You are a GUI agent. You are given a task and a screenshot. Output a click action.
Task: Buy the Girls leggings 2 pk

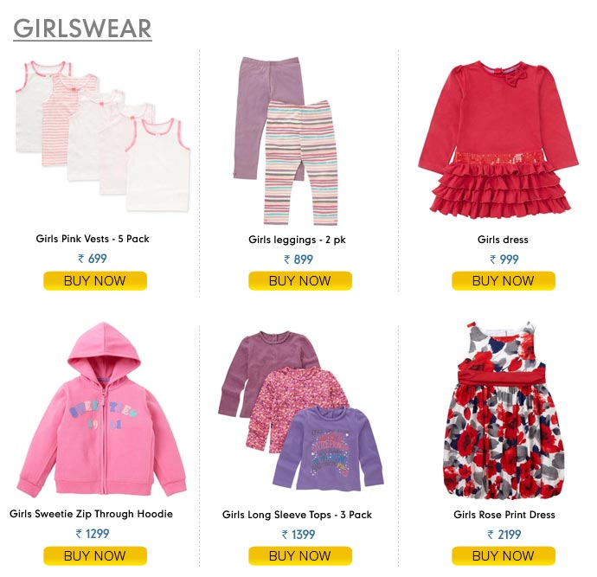click(300, 281)
